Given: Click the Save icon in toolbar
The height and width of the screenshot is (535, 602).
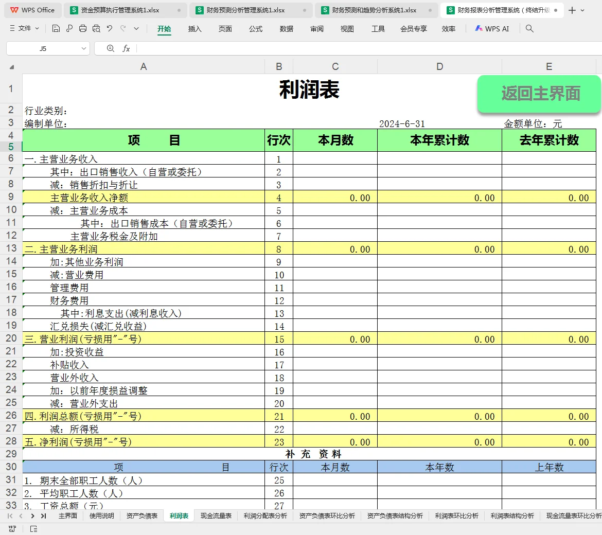Looking at the screenshot, I should pos(56,28).
